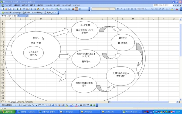Viewport: 182px width, 114px height.
Task: Open the 挿入 (Insert) menu
Action: pyautogui.click(x=33, y=5)
